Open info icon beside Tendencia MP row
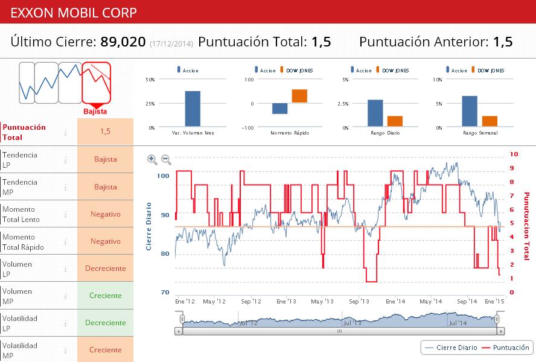Screen dimensions: 536x362 [65, 187]
